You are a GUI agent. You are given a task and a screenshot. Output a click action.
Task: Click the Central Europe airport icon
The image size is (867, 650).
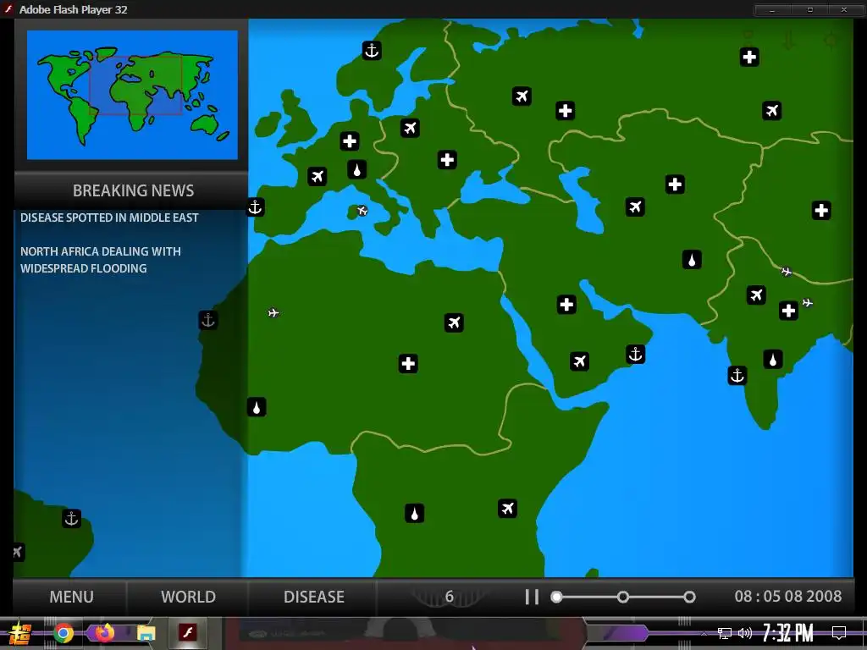pos(410,129)
